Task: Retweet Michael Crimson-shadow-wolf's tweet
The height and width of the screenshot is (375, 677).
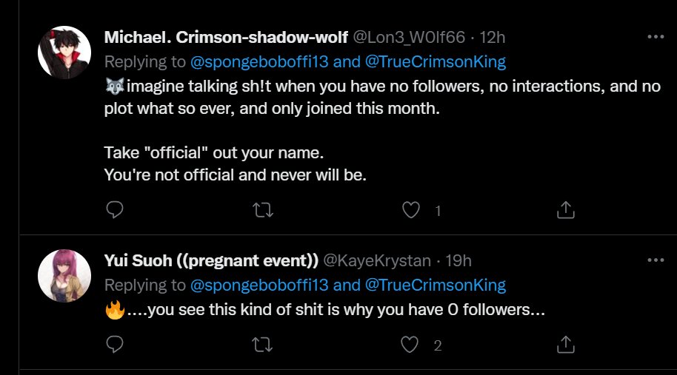Action: pos(262,210)
